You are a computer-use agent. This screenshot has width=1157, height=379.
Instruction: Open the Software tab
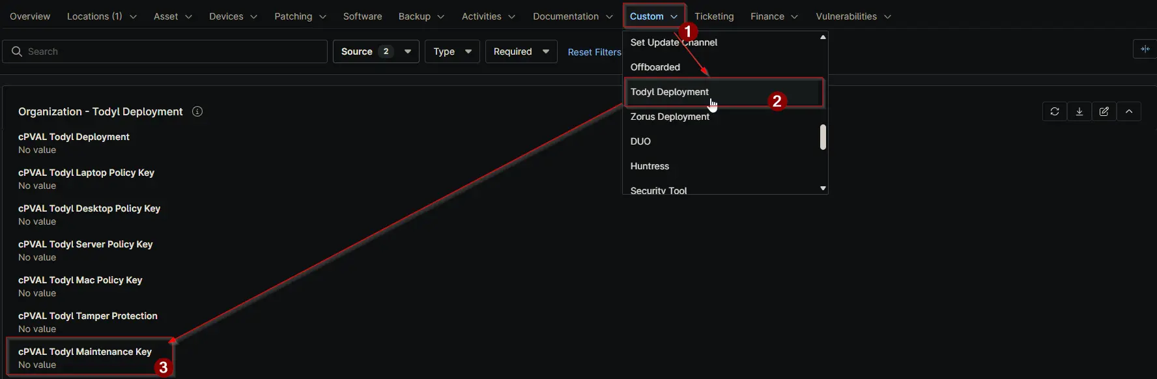pyautogui.click(x=363, y=16)
